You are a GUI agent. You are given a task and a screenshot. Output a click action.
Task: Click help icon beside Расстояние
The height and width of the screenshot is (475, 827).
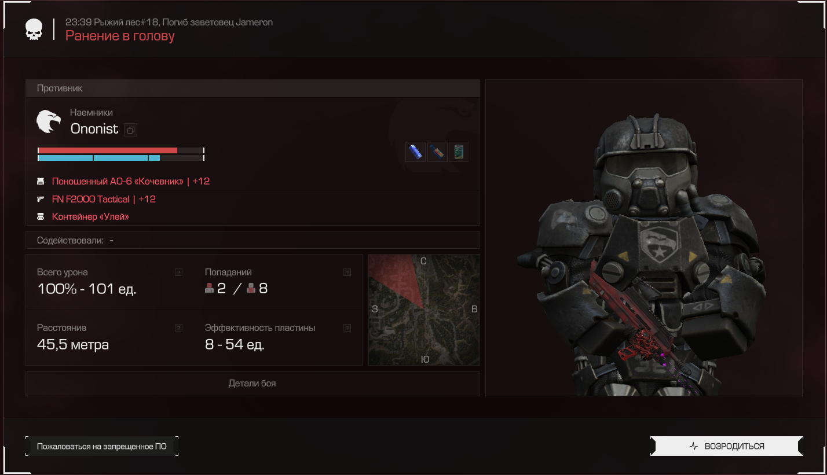click(178, 327)
